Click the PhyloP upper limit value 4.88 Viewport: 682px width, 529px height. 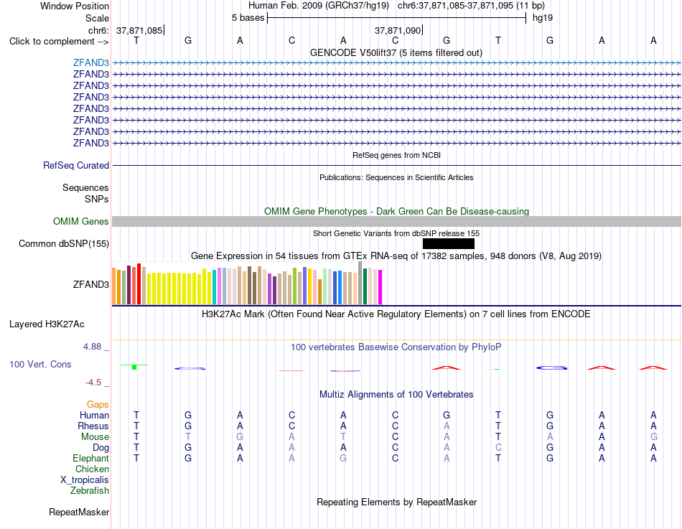(x=92, y=347)
